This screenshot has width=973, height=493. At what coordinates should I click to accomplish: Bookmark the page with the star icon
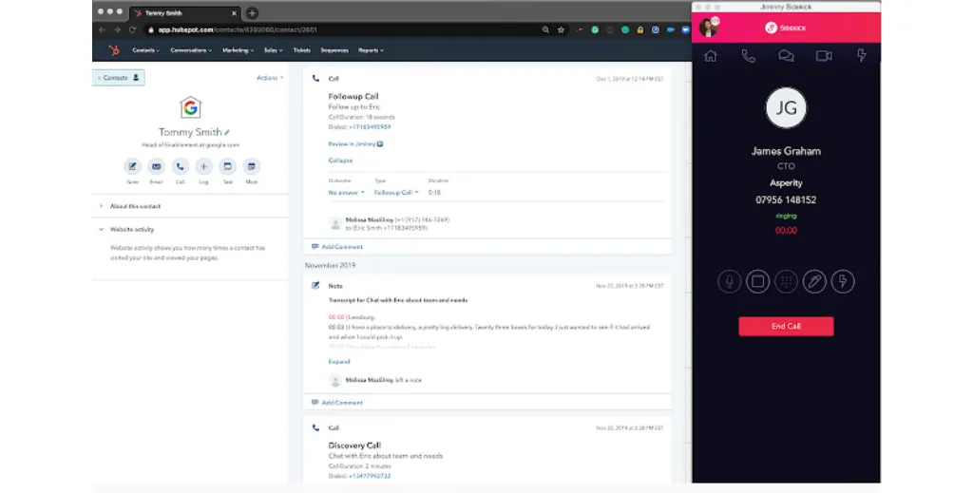tap(561, 29)
